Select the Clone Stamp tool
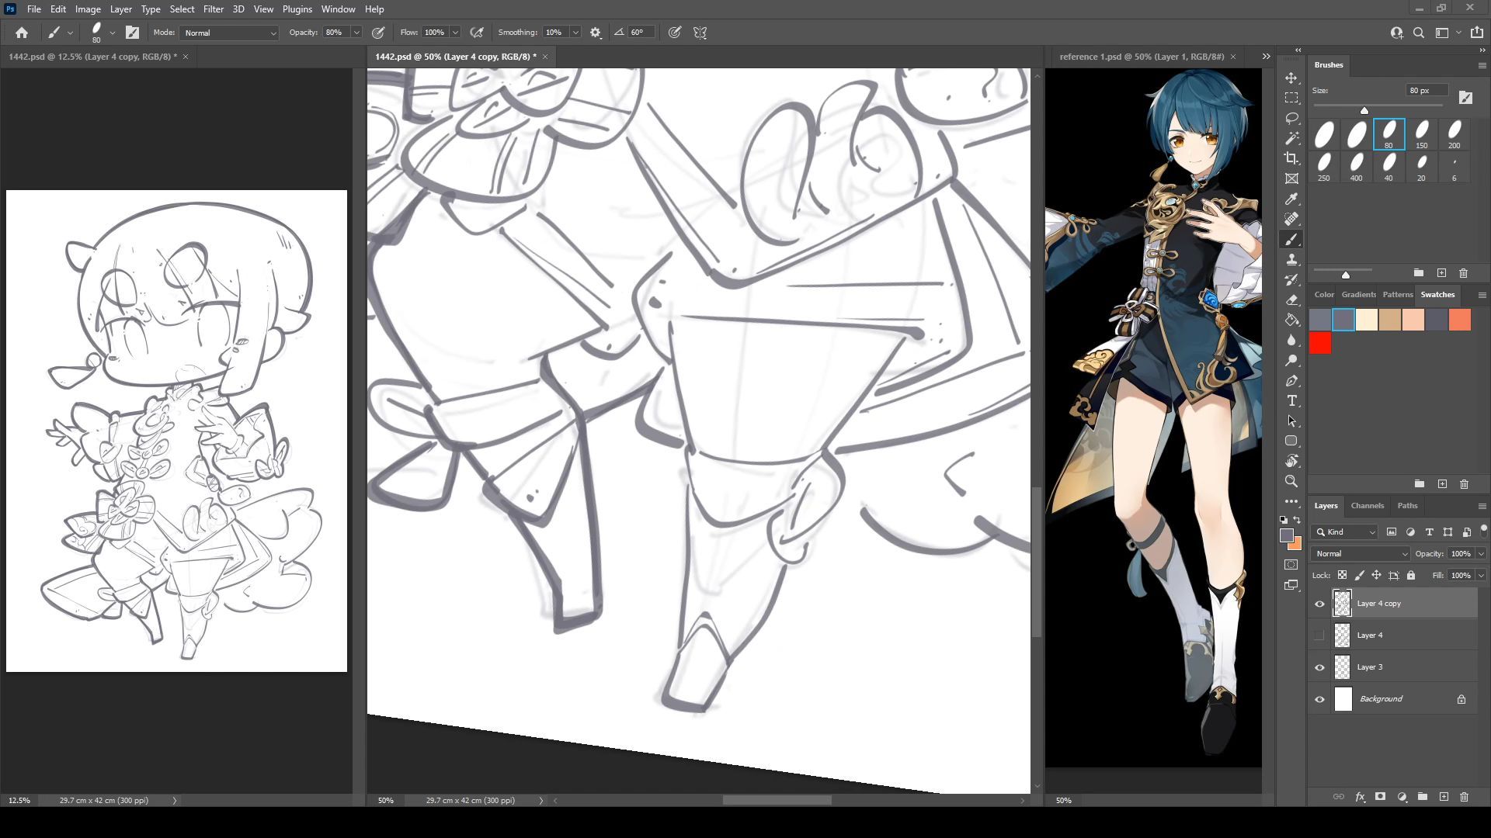The width and height of the screenshot is (1491, 838). [1291, 260]
